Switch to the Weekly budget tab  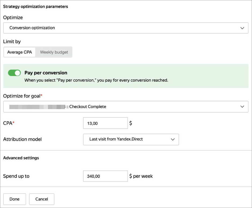[x=54, y=52]
